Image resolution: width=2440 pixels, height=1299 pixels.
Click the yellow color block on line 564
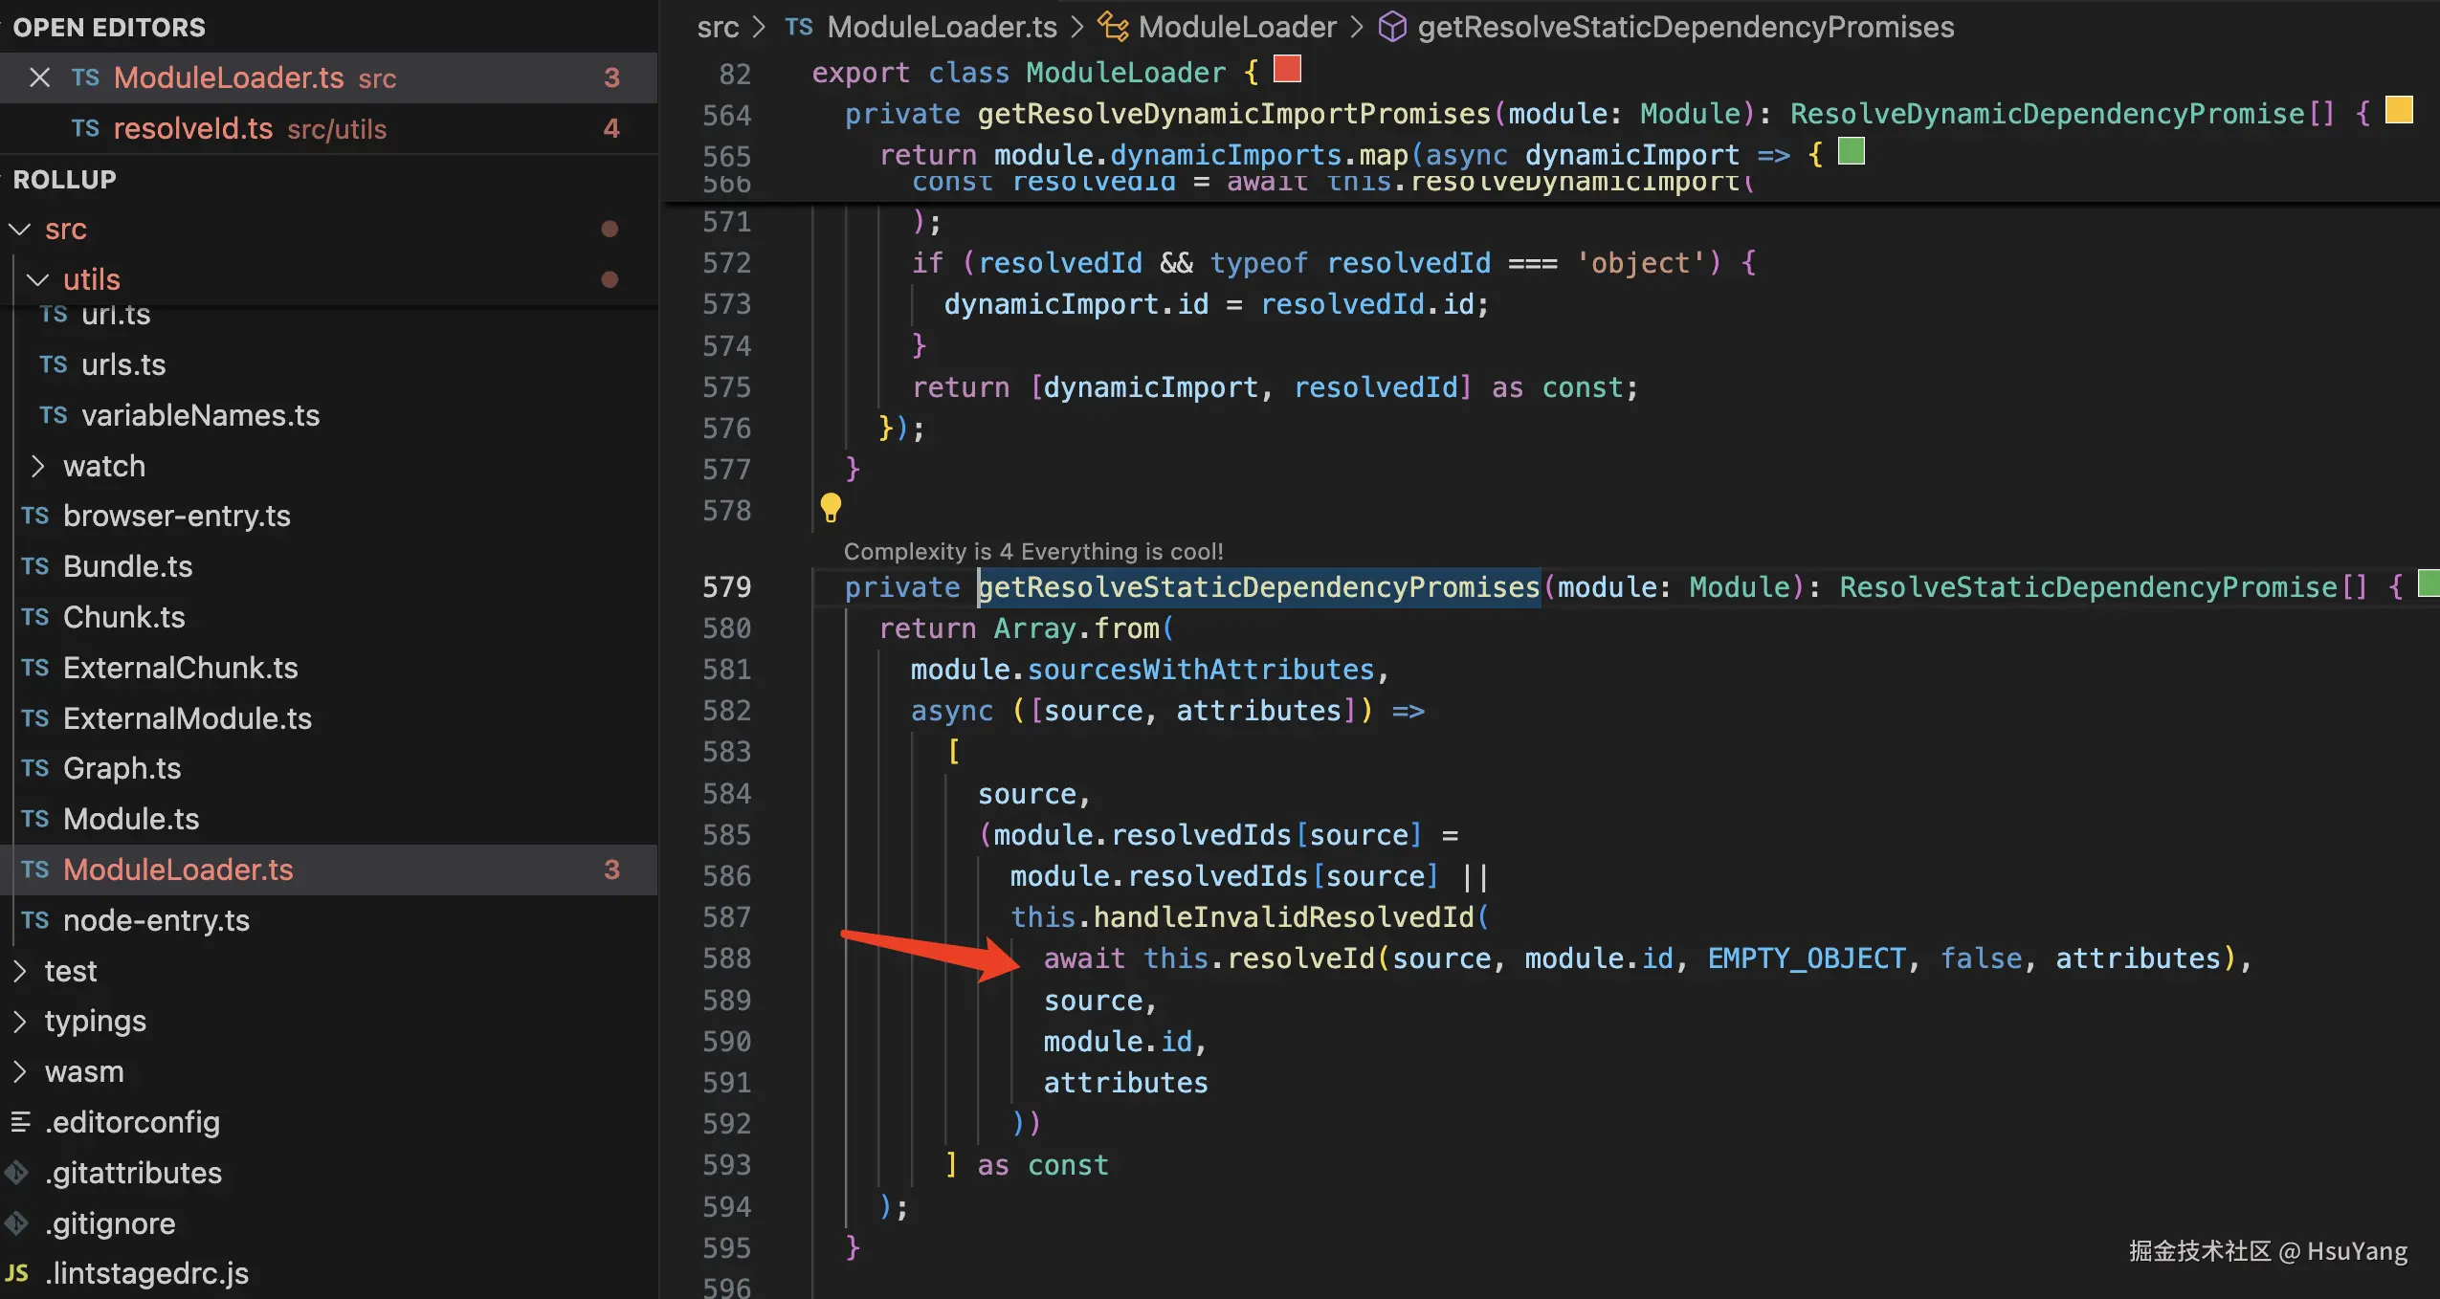[2399, 110]
